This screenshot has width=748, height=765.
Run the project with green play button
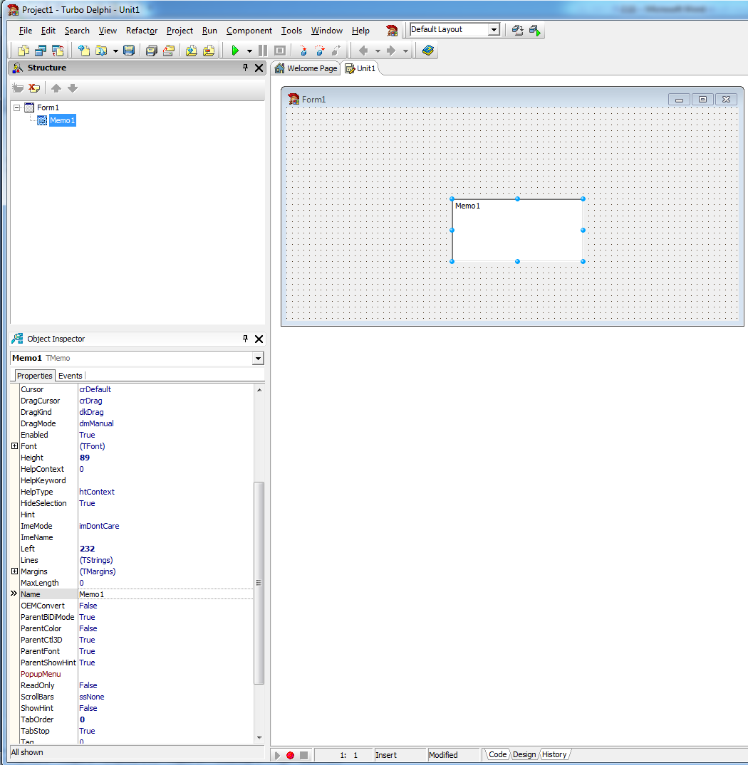tap(235, 51)
